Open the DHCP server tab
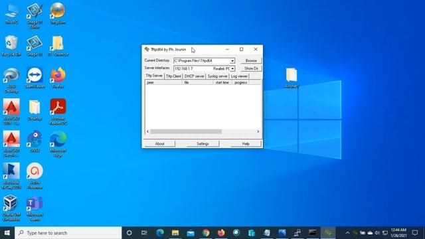Viewport: 425px width, 239px height. [x=195, y=76]
